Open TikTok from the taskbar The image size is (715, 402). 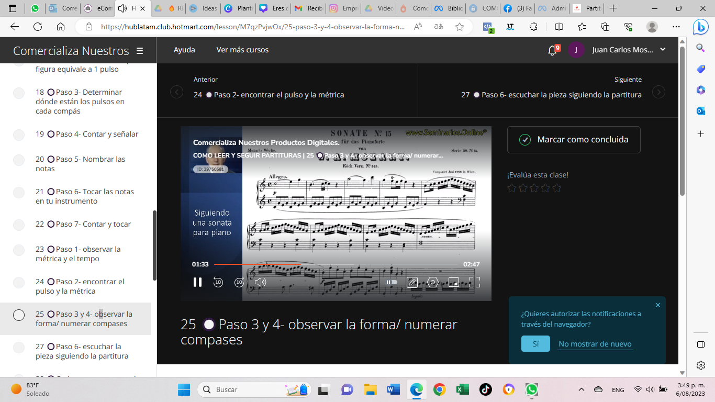click(485, 389)
